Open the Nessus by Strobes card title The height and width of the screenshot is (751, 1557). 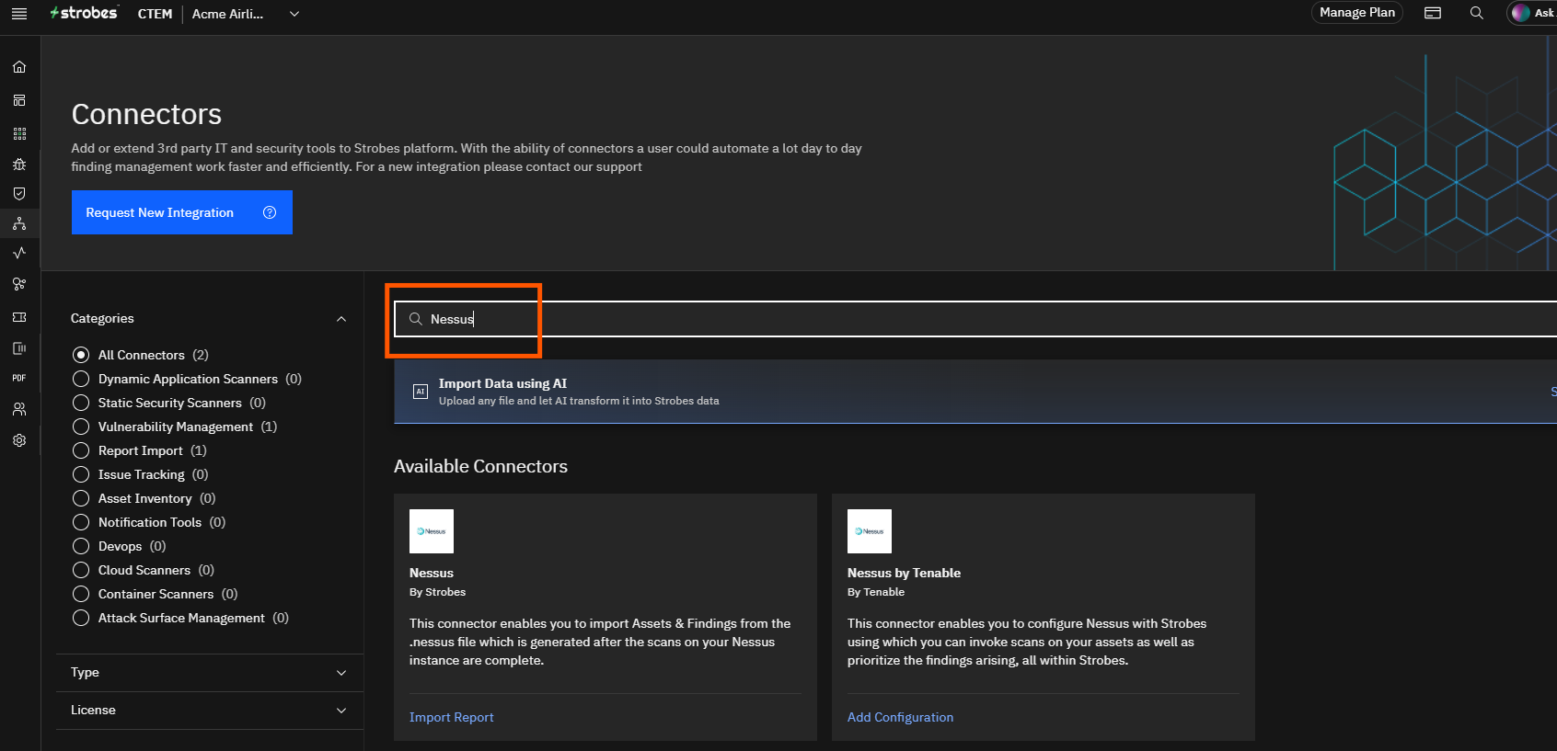point(432,573)
